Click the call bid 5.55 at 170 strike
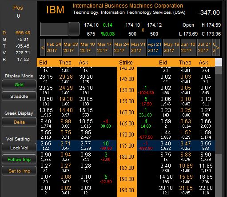 (x=46, y=133)
